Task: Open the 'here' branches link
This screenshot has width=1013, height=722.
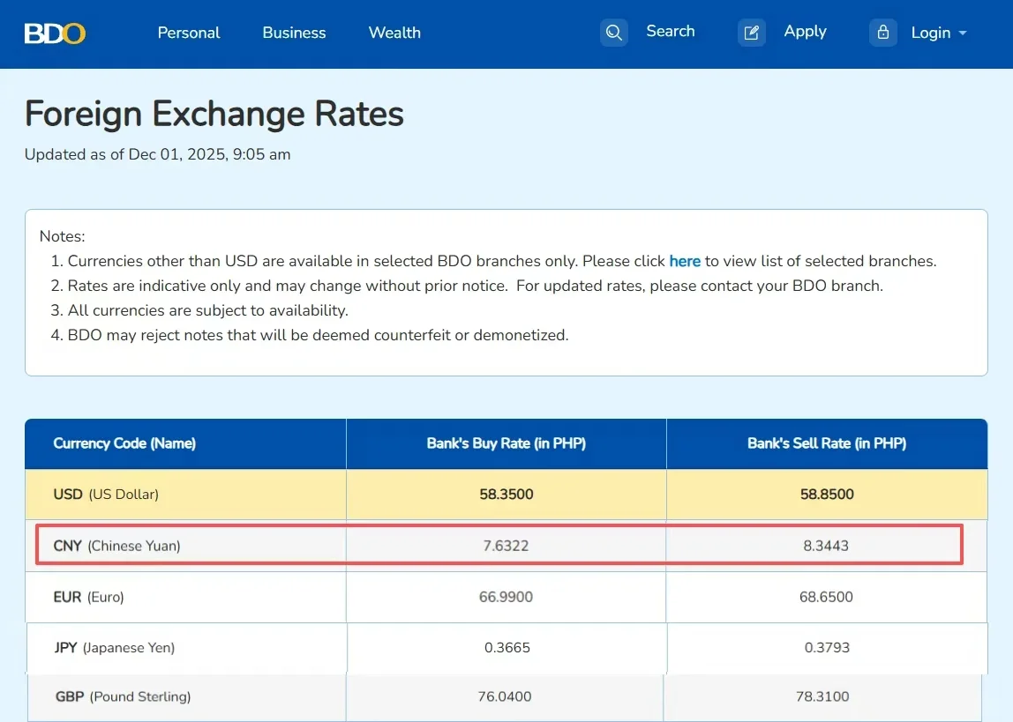Action: pos(685,261)
